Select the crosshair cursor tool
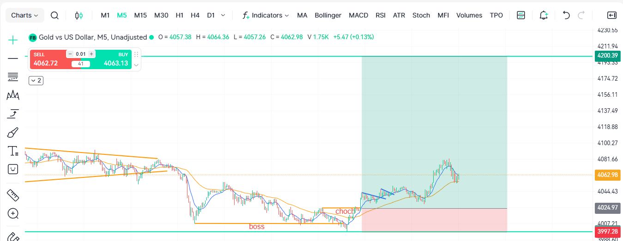 (13, 40)
